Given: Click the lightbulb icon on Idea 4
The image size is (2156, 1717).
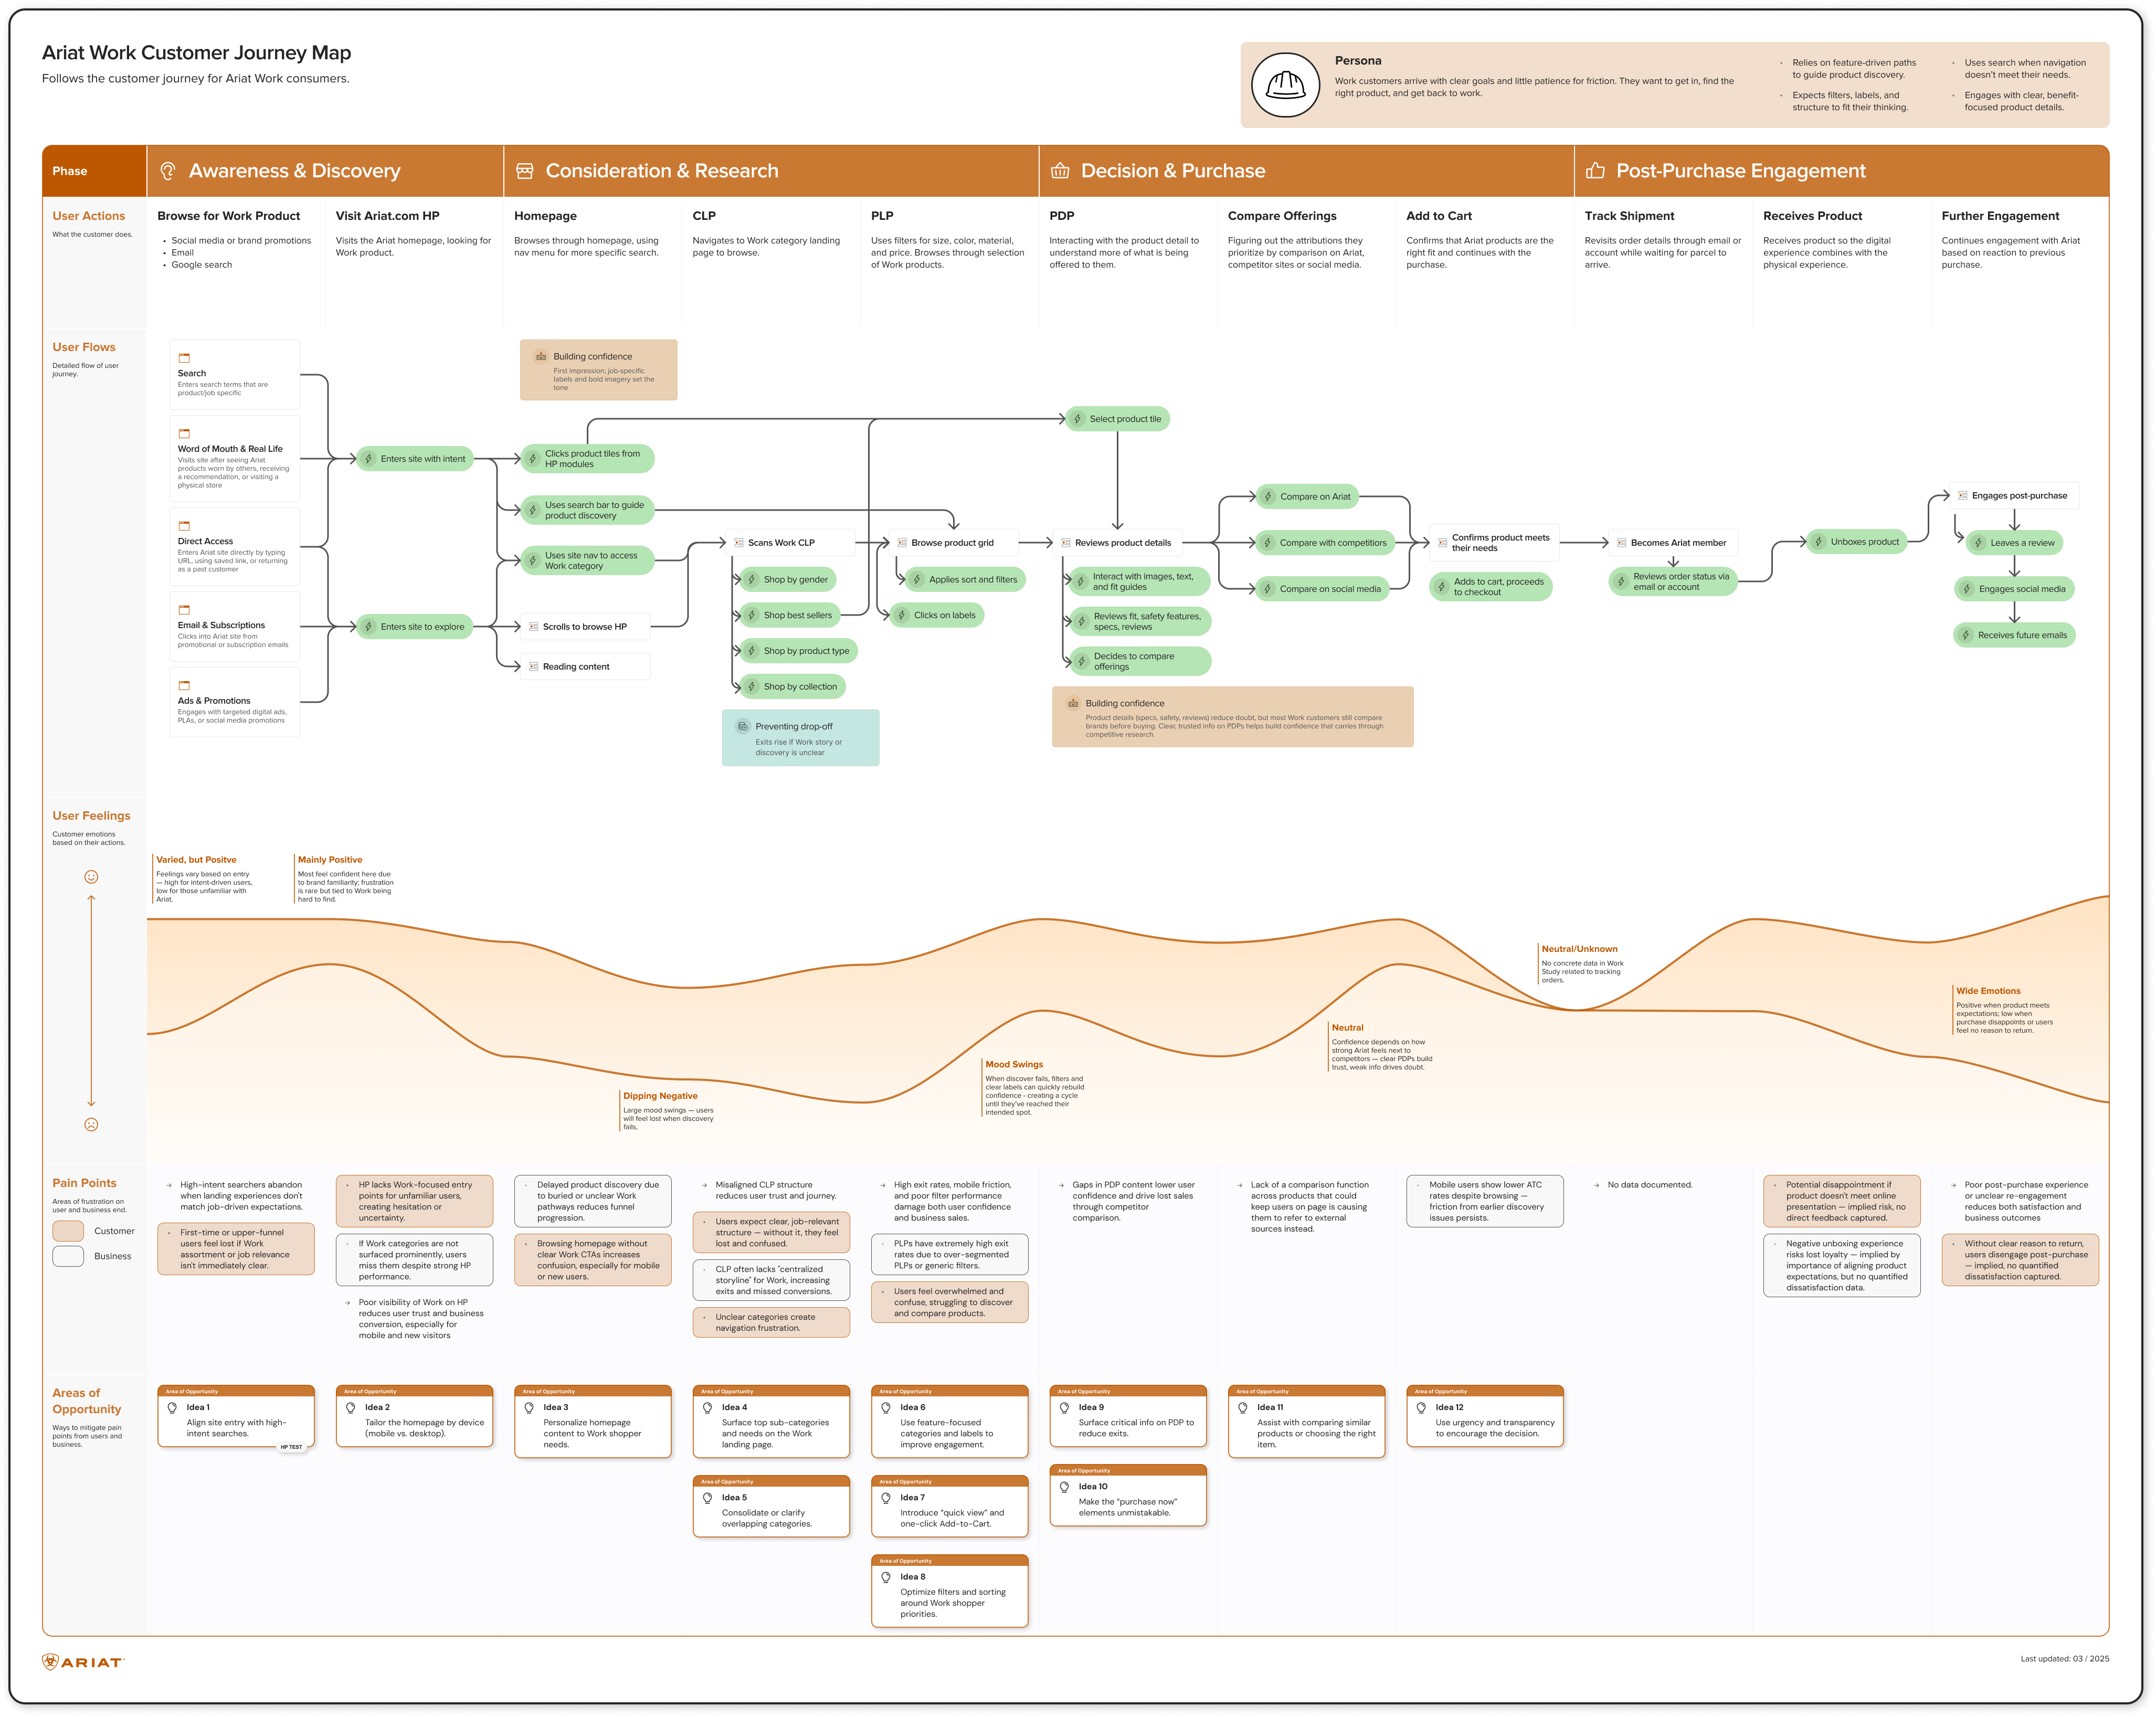Looking at the screenshot, I should coord(707,1407).
